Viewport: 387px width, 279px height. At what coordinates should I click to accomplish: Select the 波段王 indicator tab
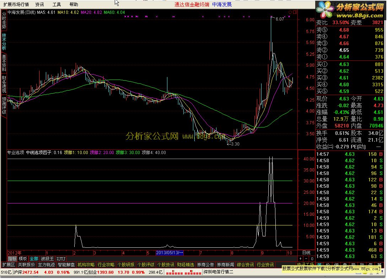coord(47,259)
